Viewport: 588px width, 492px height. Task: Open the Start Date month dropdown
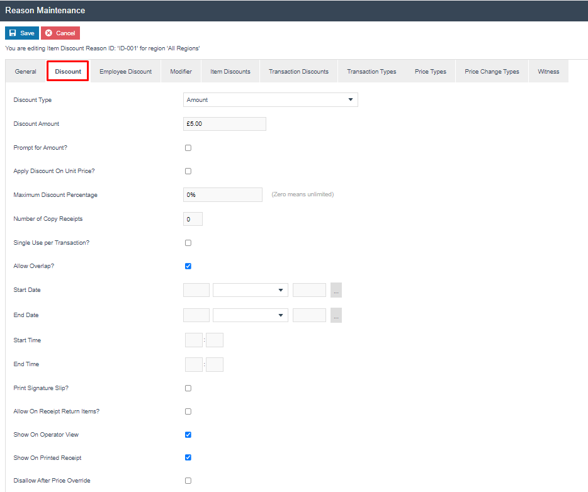(x=250, y=290)
